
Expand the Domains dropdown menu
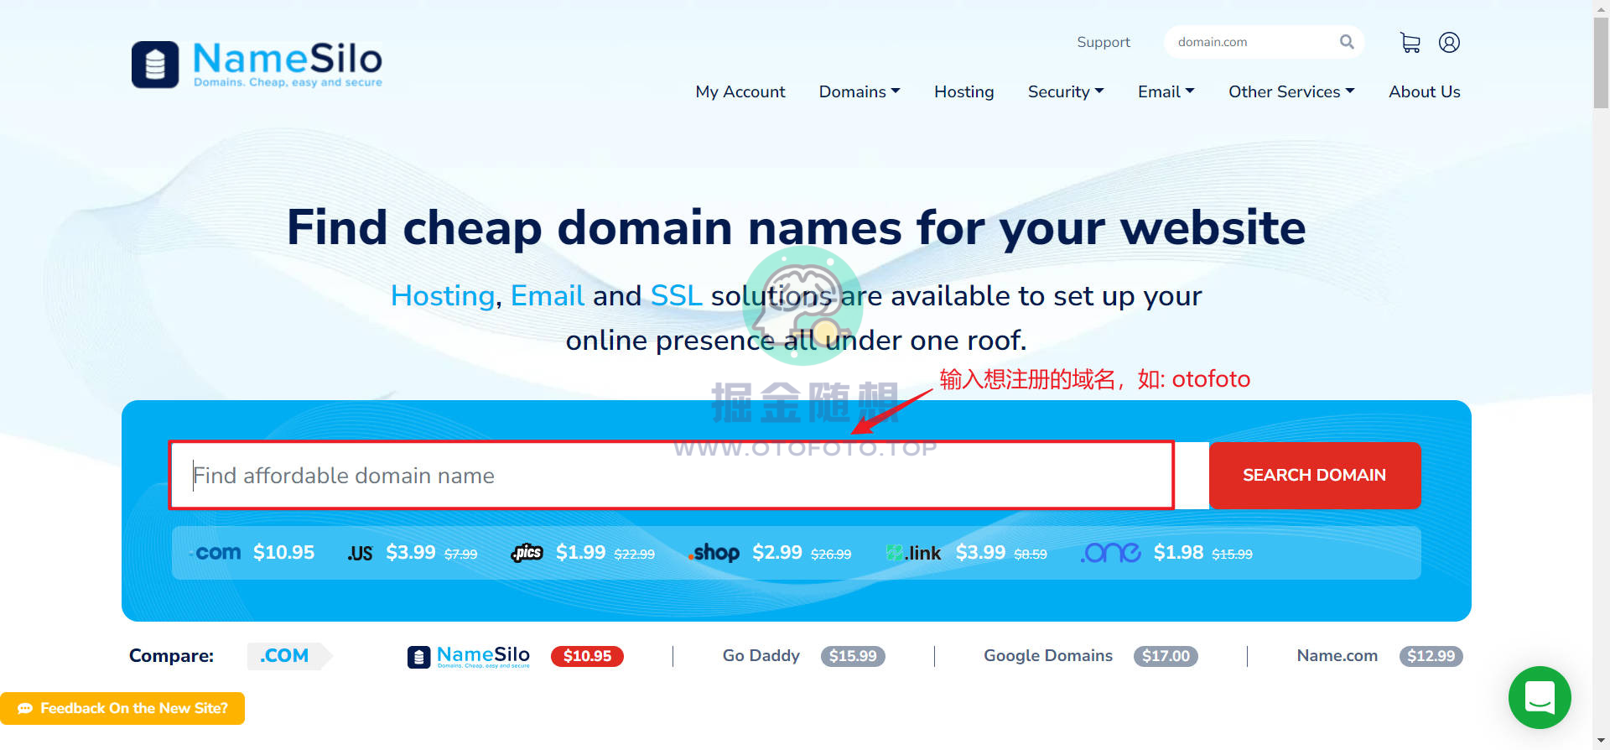pyautogui.click(x=860, y=91)
